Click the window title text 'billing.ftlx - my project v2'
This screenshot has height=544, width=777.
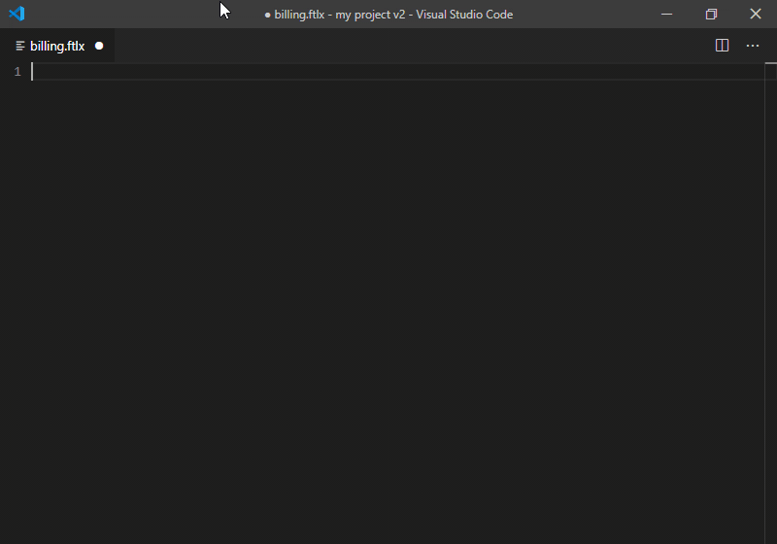(339, 15)
